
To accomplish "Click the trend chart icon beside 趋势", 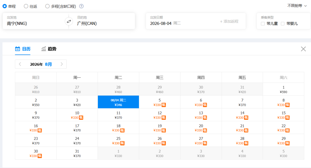I will pyautogui.click(x=44, y=49).
